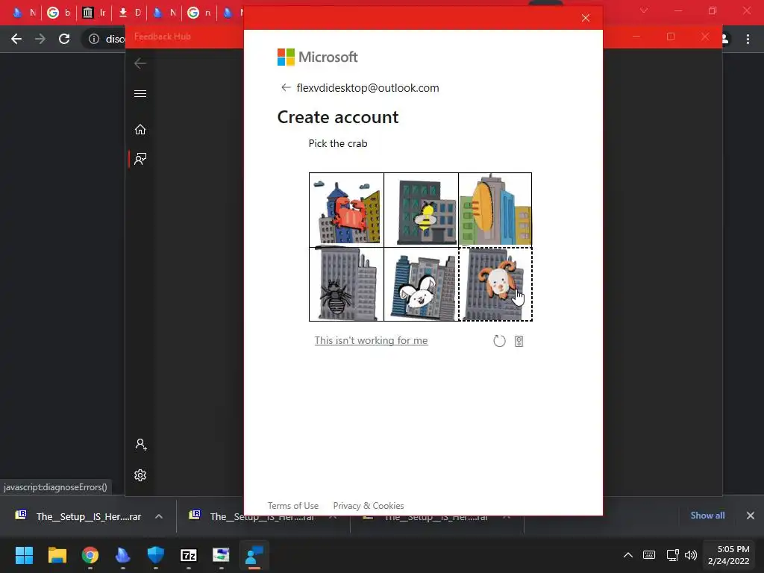
Task: Click touch keyboard tray icon
Action: [x=649, y=555]
